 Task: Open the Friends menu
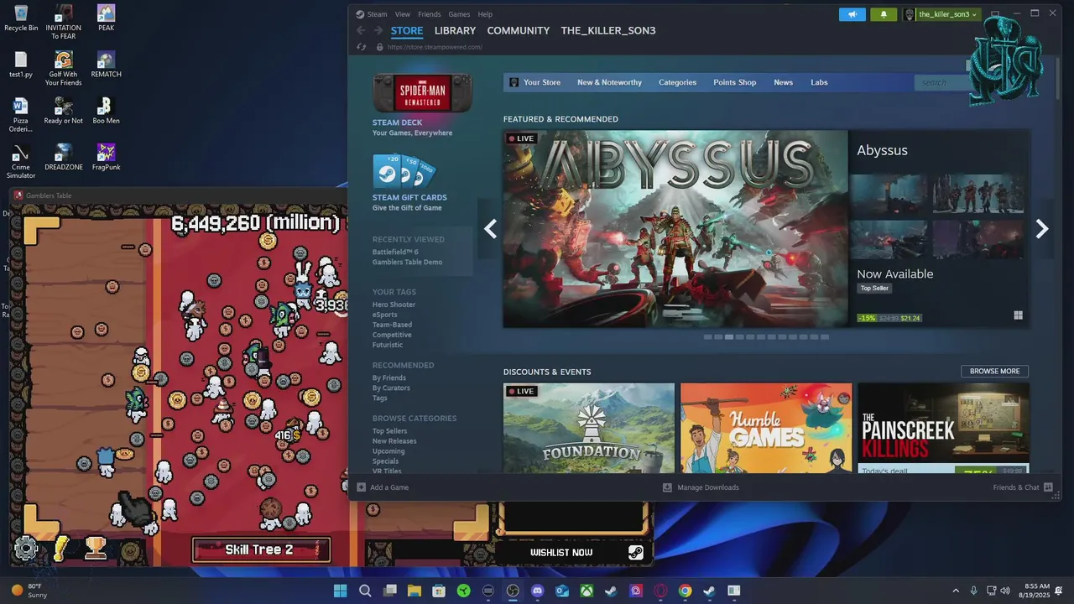click(x=429, y=14)
